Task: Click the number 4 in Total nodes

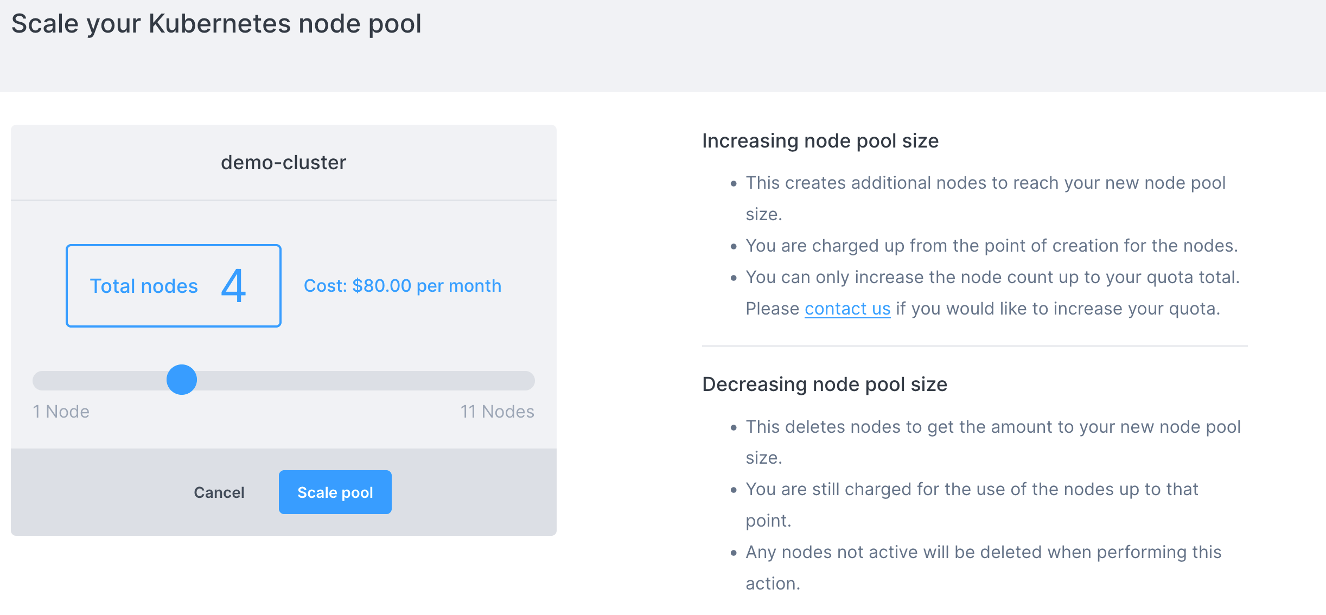Action: (234, 286)
